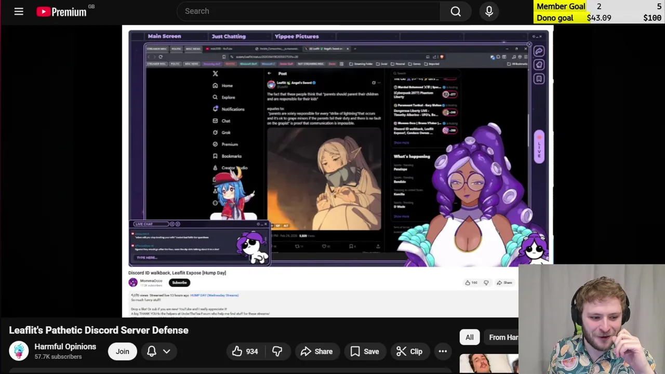Open Premium in the X sidebar
Image resolution: width=665 pixels, height=374 pixels.
point(225,144)
